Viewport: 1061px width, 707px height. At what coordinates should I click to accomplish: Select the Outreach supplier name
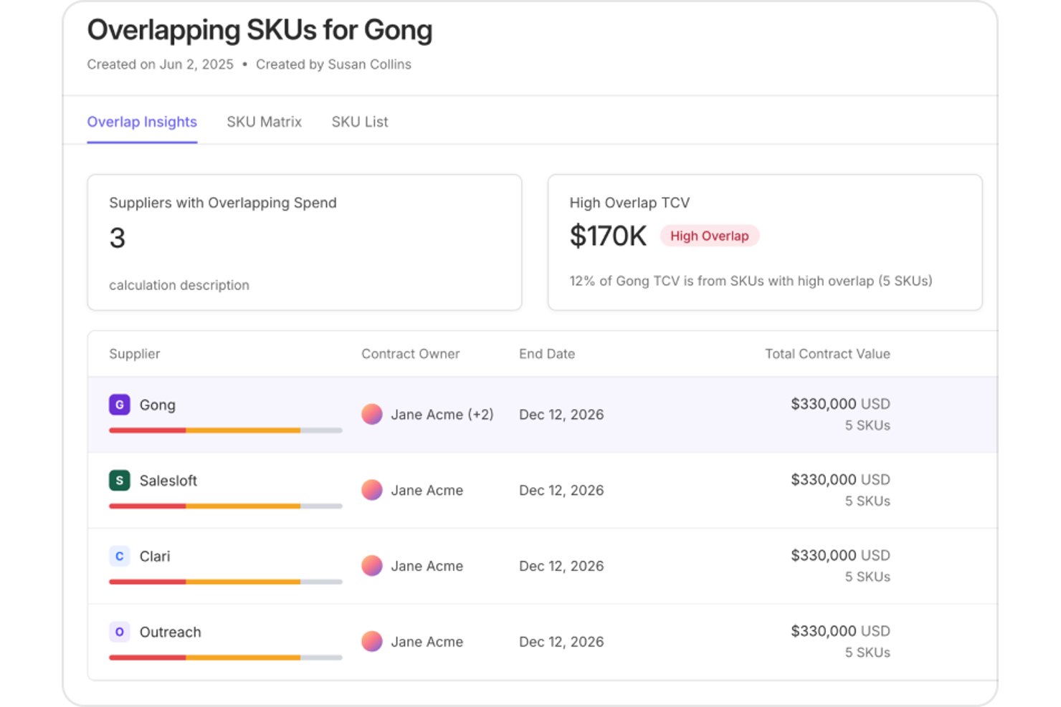point(171,632)
